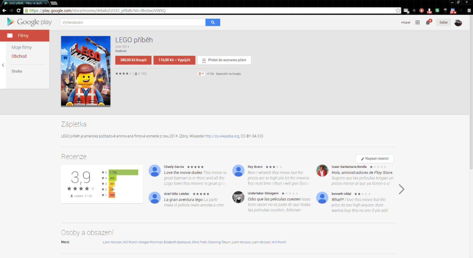Close the LEGO příběh tab
This screenshot has width=473, height=258.
(46, 3)
